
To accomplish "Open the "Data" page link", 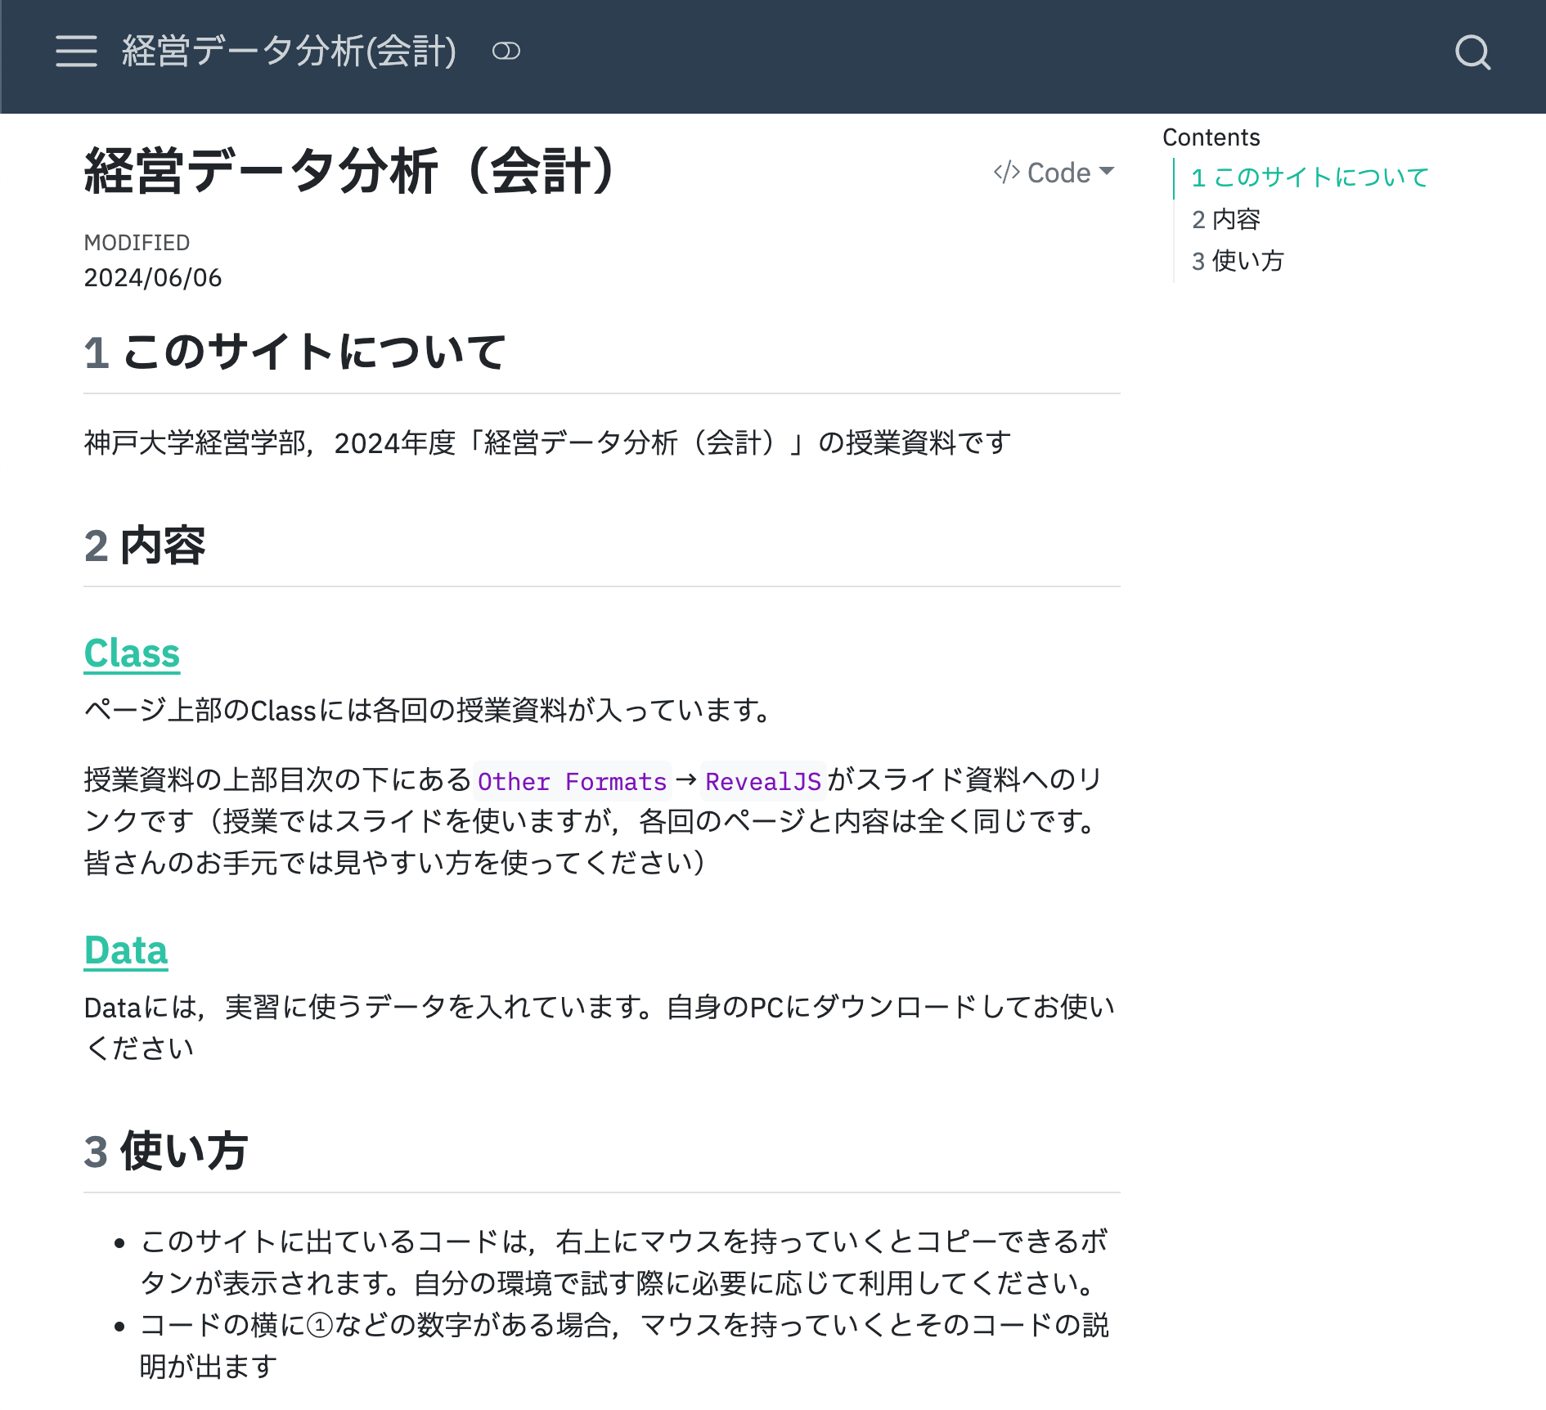I will coord(126,950).
